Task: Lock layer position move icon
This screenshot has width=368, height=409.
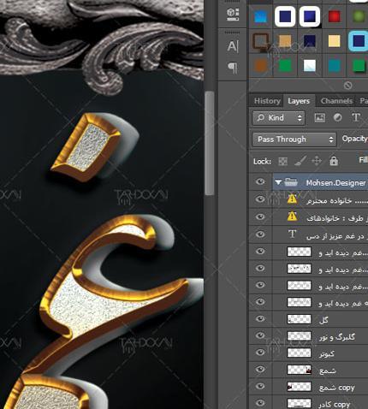Action: click(317, 161)
